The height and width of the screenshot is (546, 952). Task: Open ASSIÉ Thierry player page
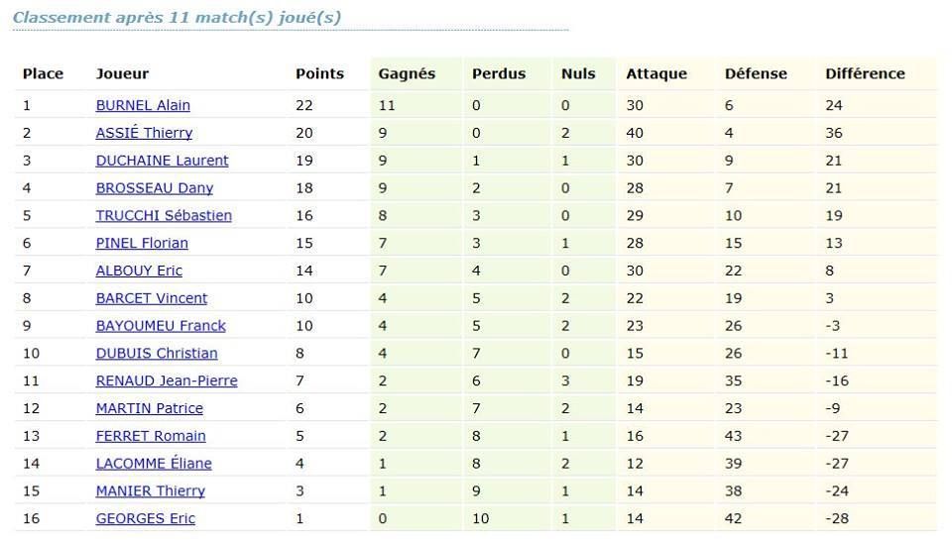click(x=144, y=132)
